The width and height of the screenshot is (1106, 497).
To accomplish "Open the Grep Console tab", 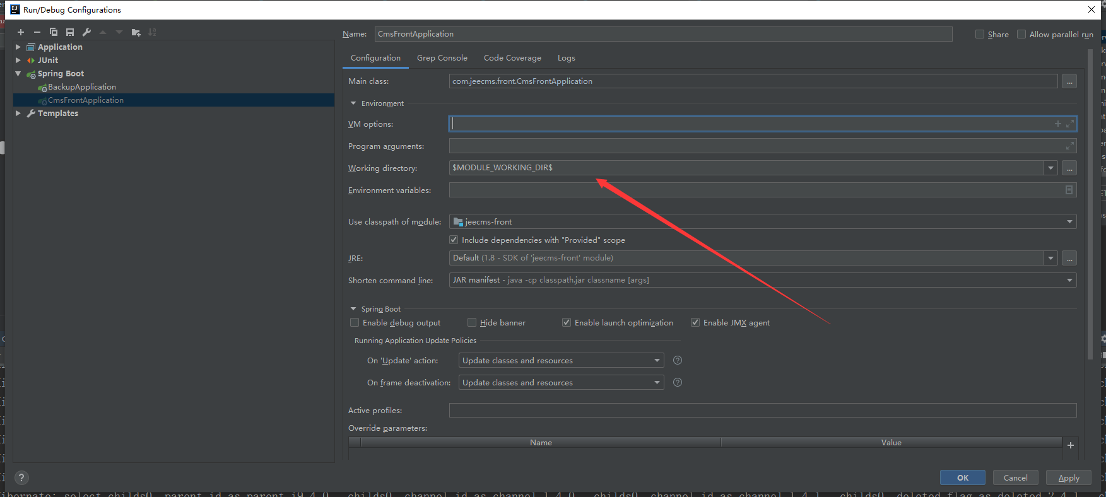I will click(x=442, y=58).
